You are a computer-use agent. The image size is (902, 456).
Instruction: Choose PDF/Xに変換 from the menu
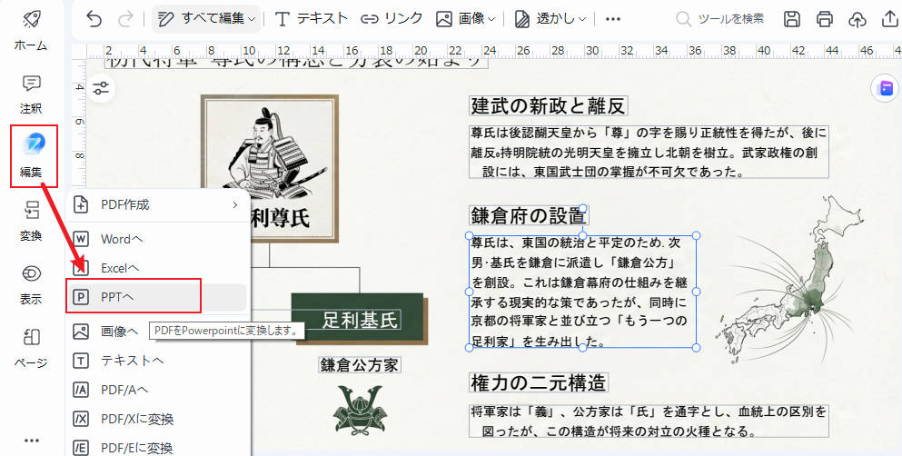[156, 419]
